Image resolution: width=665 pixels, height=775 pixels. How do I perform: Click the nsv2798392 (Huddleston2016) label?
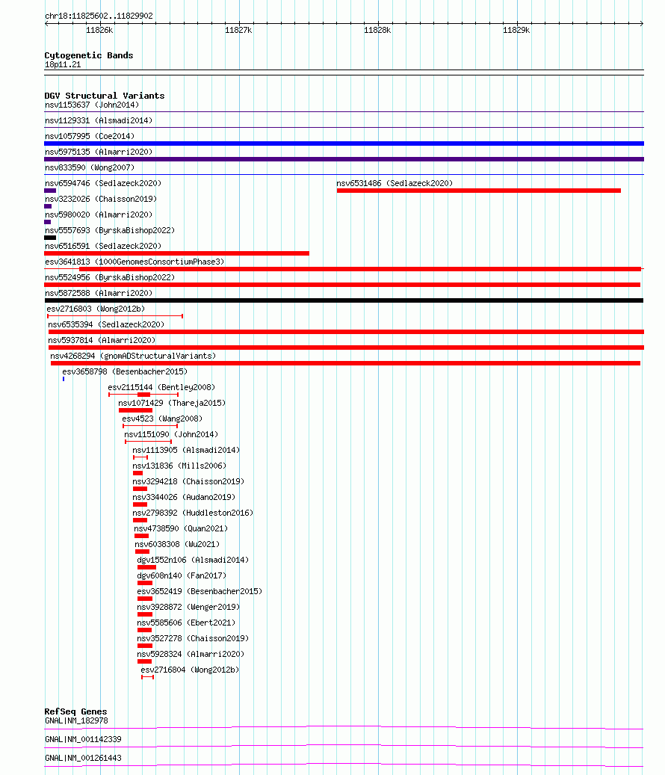193,513
